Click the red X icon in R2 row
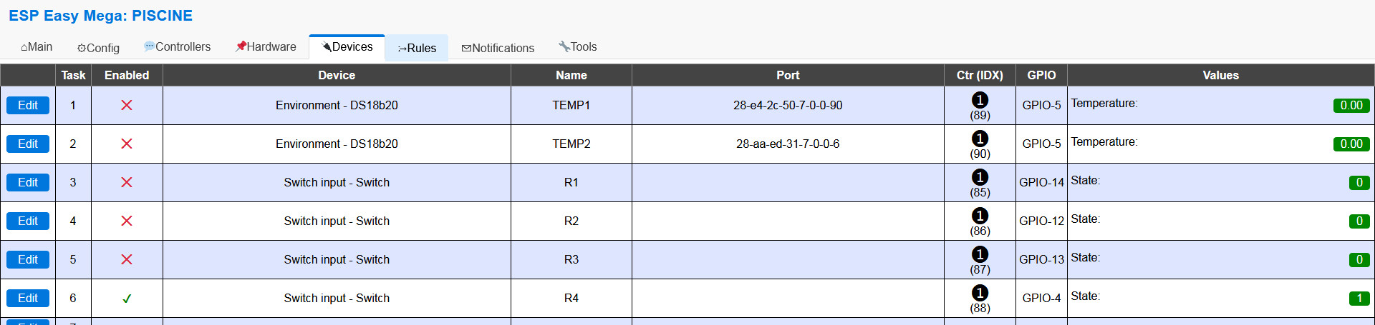Image resolution: width=1375 pixels, height=325 pixels. click(127, 221)
